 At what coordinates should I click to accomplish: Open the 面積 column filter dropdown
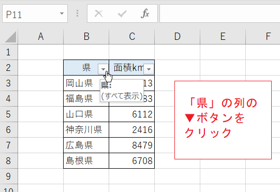(149, 69)
